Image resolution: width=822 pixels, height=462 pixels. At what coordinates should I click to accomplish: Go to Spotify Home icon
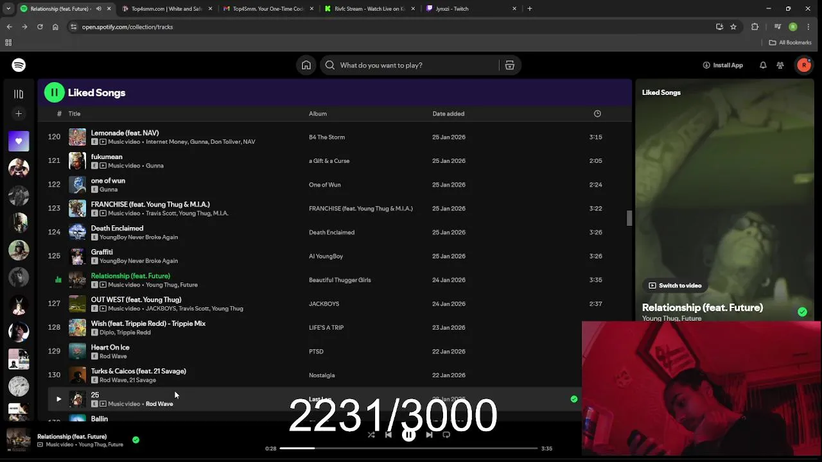[306, 65]
